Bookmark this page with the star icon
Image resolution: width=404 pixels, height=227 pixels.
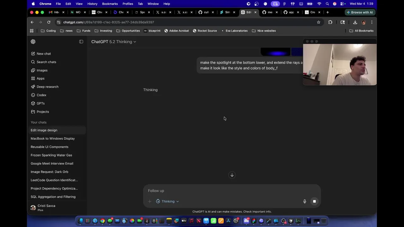(x=318, y=22)
